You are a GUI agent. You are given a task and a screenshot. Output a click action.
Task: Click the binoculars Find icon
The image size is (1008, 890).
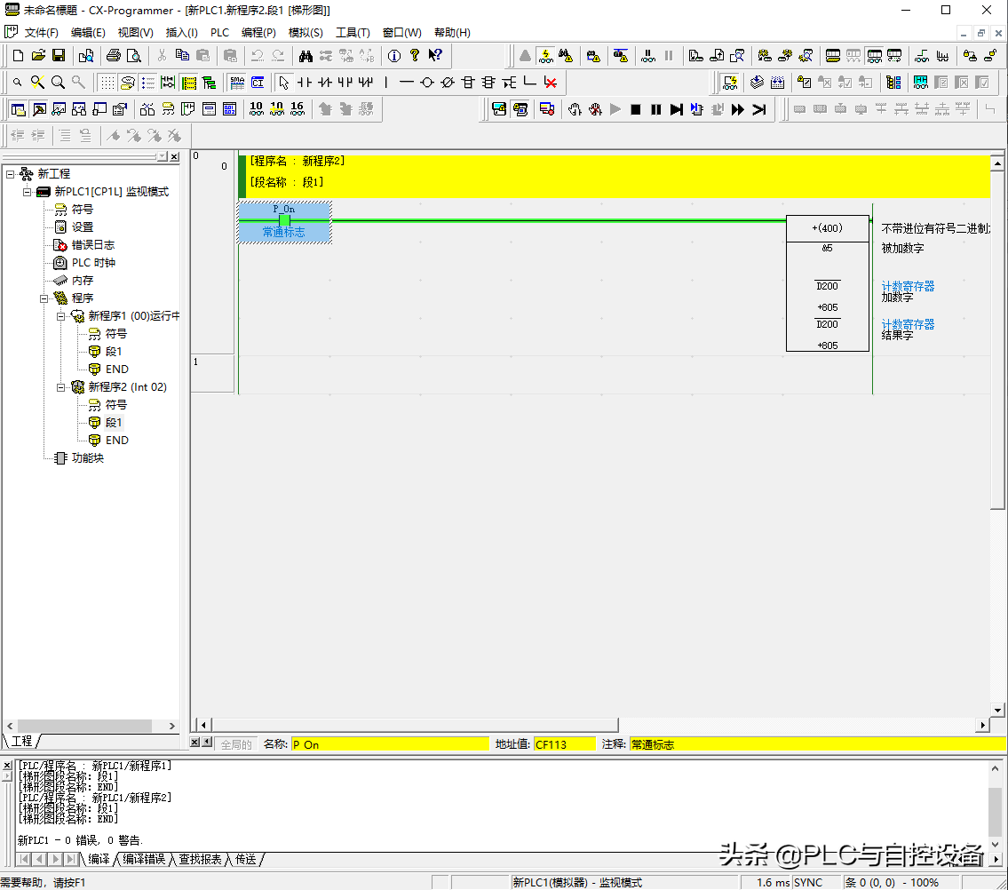pos(306,56)
